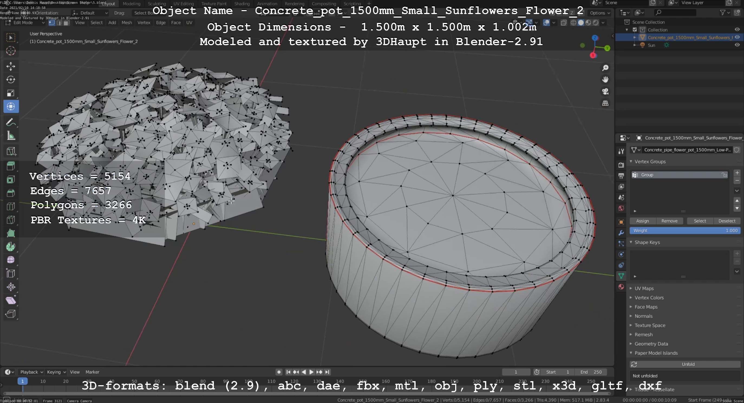Image resolution: width=744 pixels, height=403 pixels.
Task: Expand the Sun item in outliner
Action: pyautogui.click(x=635, y=45)
